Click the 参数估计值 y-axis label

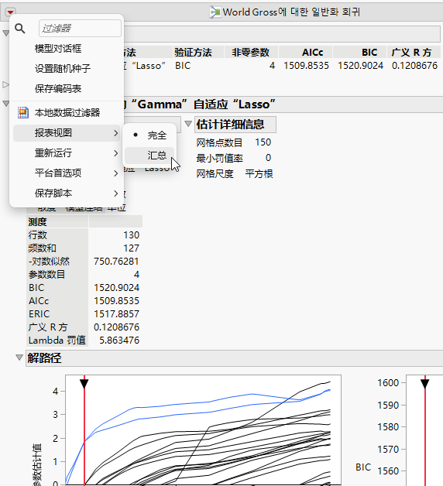37,464
